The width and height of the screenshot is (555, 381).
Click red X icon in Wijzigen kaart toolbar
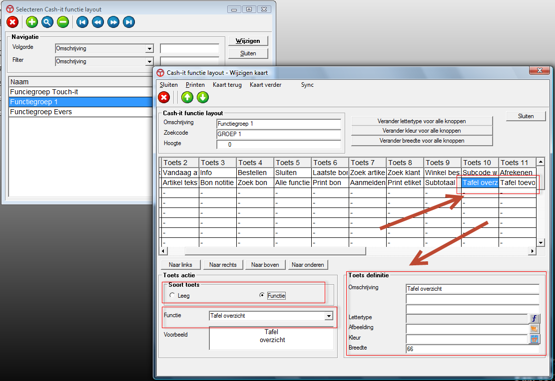(164, 97)
